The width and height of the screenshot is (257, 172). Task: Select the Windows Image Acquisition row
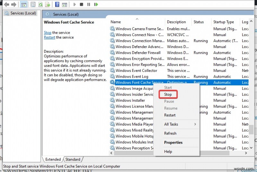coord(132,88)
